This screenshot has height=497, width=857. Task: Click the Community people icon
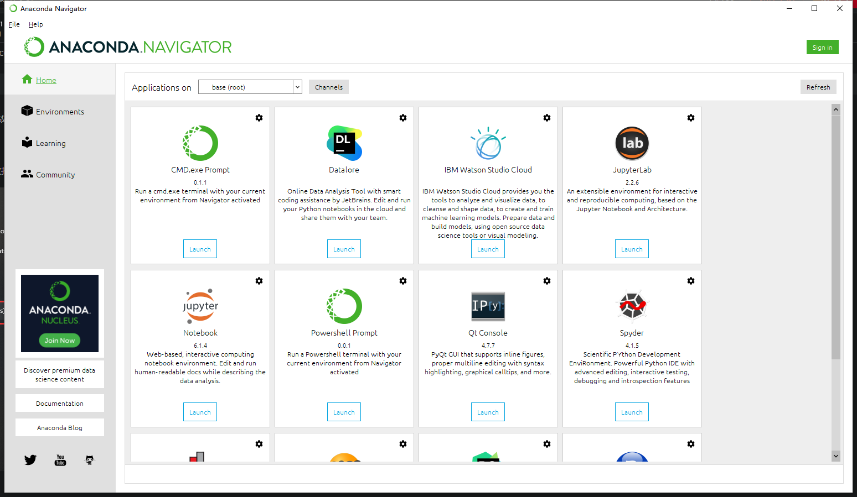[27, 174]
